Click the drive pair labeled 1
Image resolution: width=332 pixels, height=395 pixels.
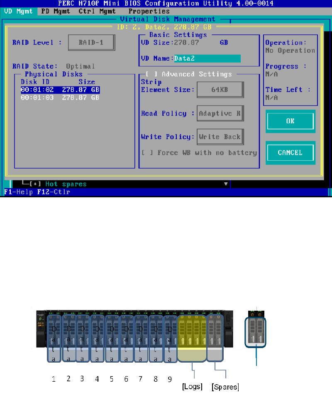pos(54,339)
